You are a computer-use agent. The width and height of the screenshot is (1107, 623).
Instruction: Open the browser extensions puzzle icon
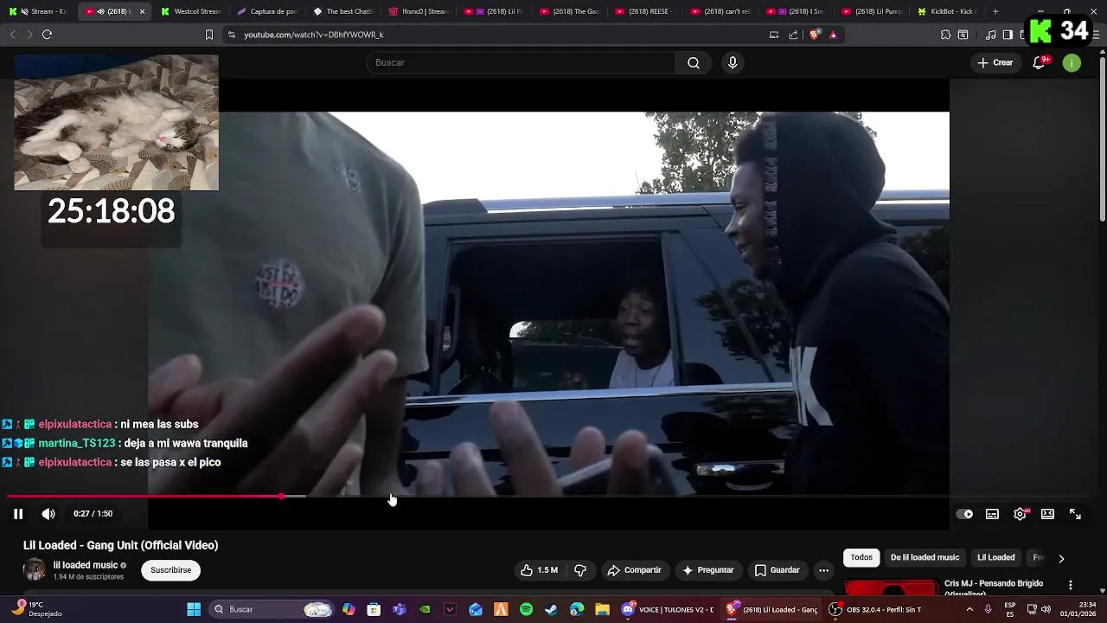click(x=945, y=35)
